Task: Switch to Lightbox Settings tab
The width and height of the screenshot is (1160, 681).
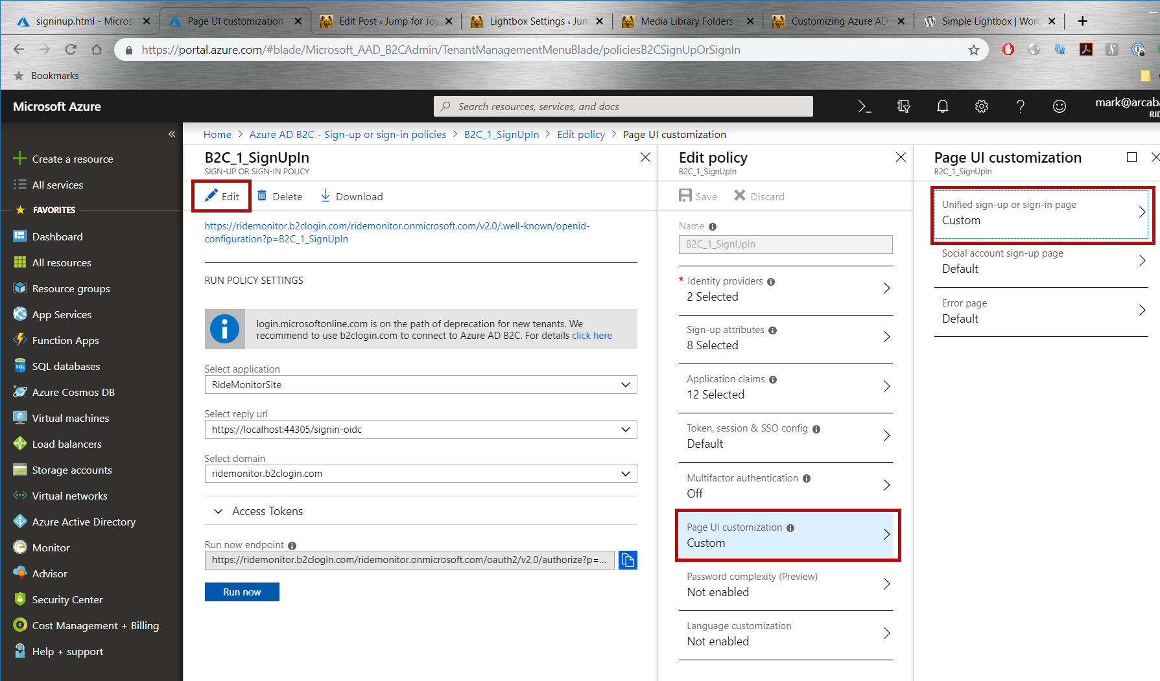Action: click(x=536, y=21)
